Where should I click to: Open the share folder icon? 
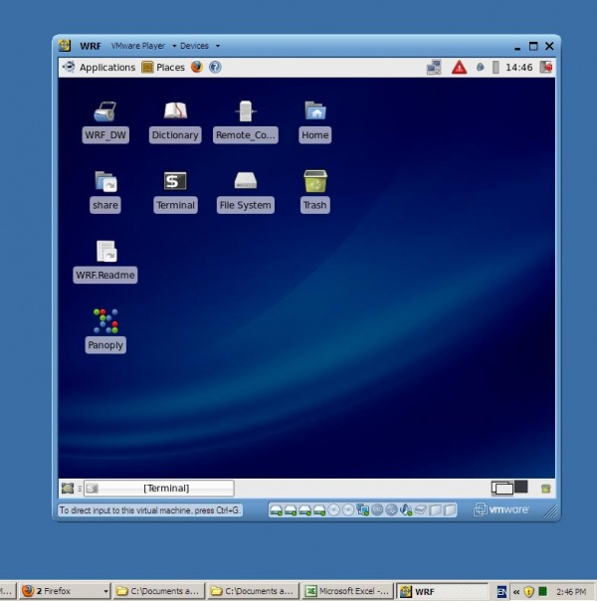(x=105, y=182)
